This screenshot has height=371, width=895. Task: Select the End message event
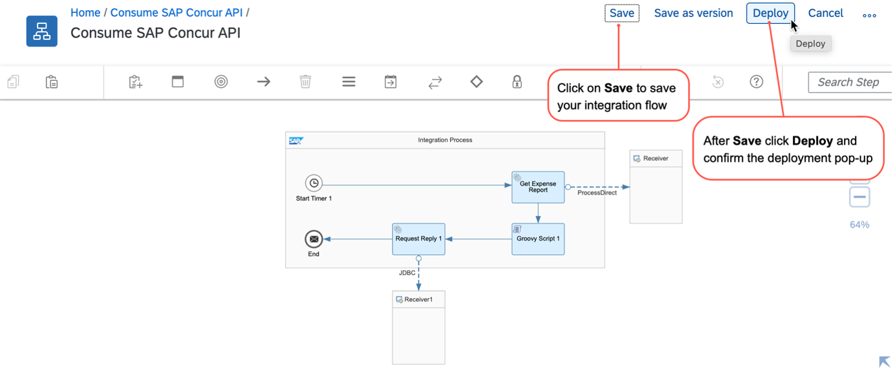coord(314,239)
